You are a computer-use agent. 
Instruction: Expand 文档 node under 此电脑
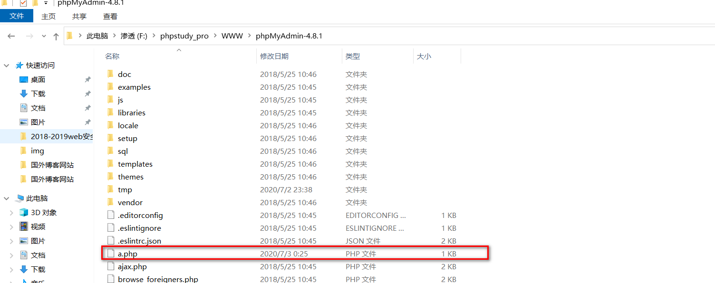(x=12, y=255)
